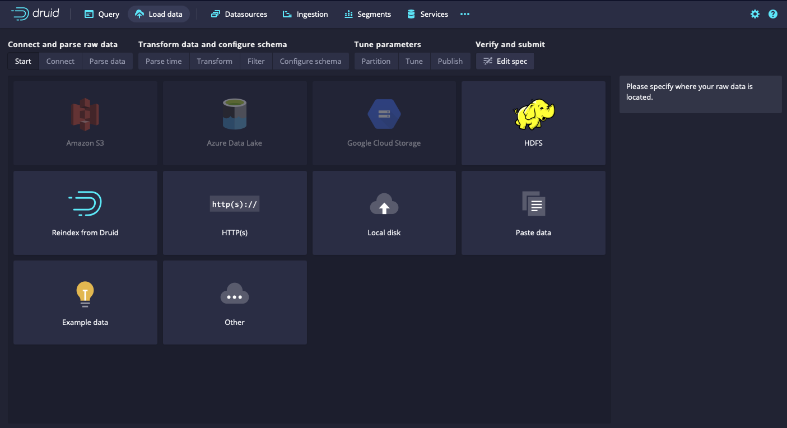
Task: Select the Connect step tab
Action: click(x=60, y=61)
